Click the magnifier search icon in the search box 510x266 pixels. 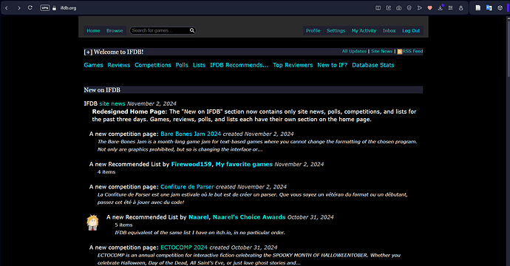click(192, 30)
